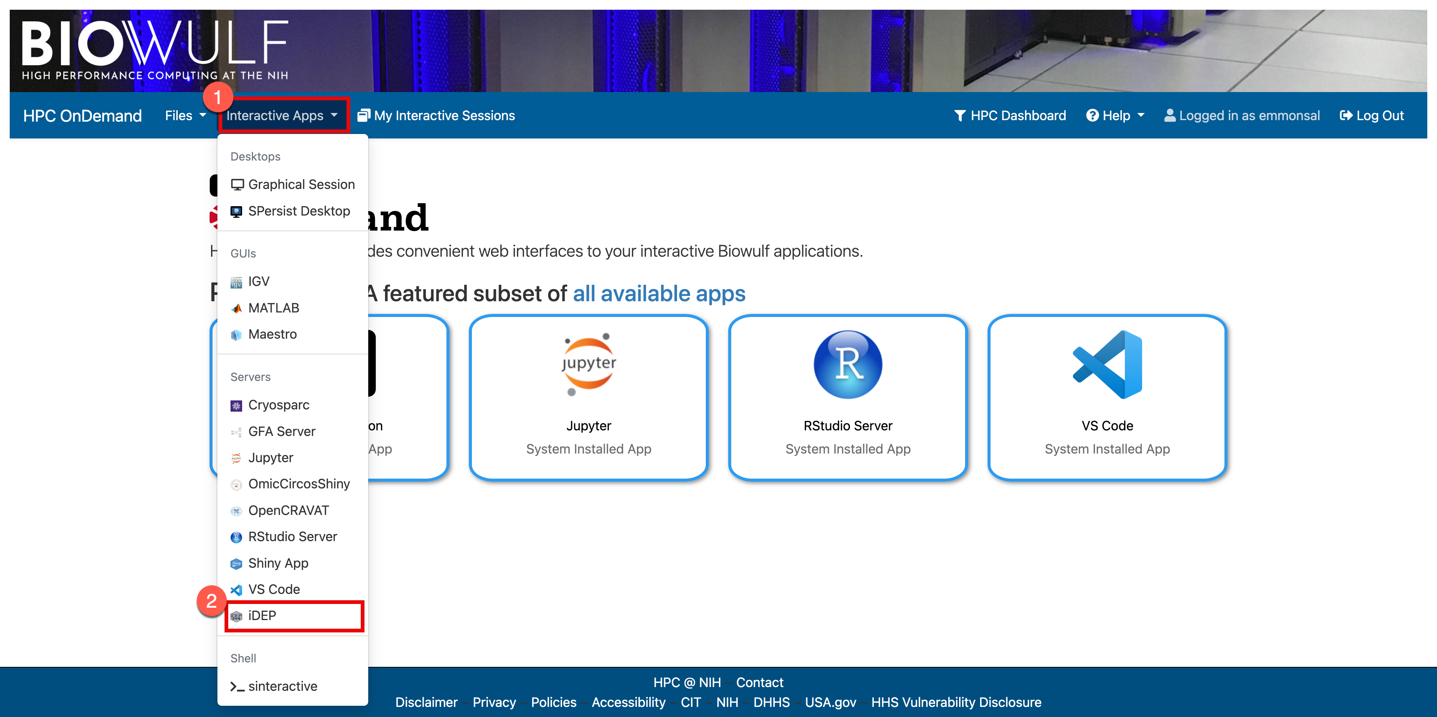This screenshot has width=1437, height=717.
Task: Select Graphical Session from the Desktops menu
Action: click(x=293, y=185)
